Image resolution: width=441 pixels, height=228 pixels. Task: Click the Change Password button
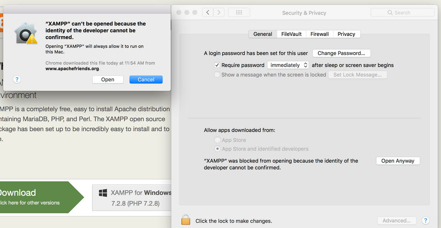coord(341,53)
